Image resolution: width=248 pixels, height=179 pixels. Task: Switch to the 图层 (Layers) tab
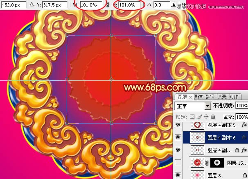tap(182, 97)
